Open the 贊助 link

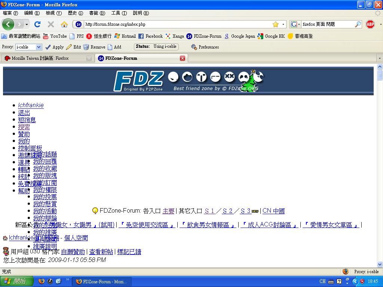tap(24, 134)
